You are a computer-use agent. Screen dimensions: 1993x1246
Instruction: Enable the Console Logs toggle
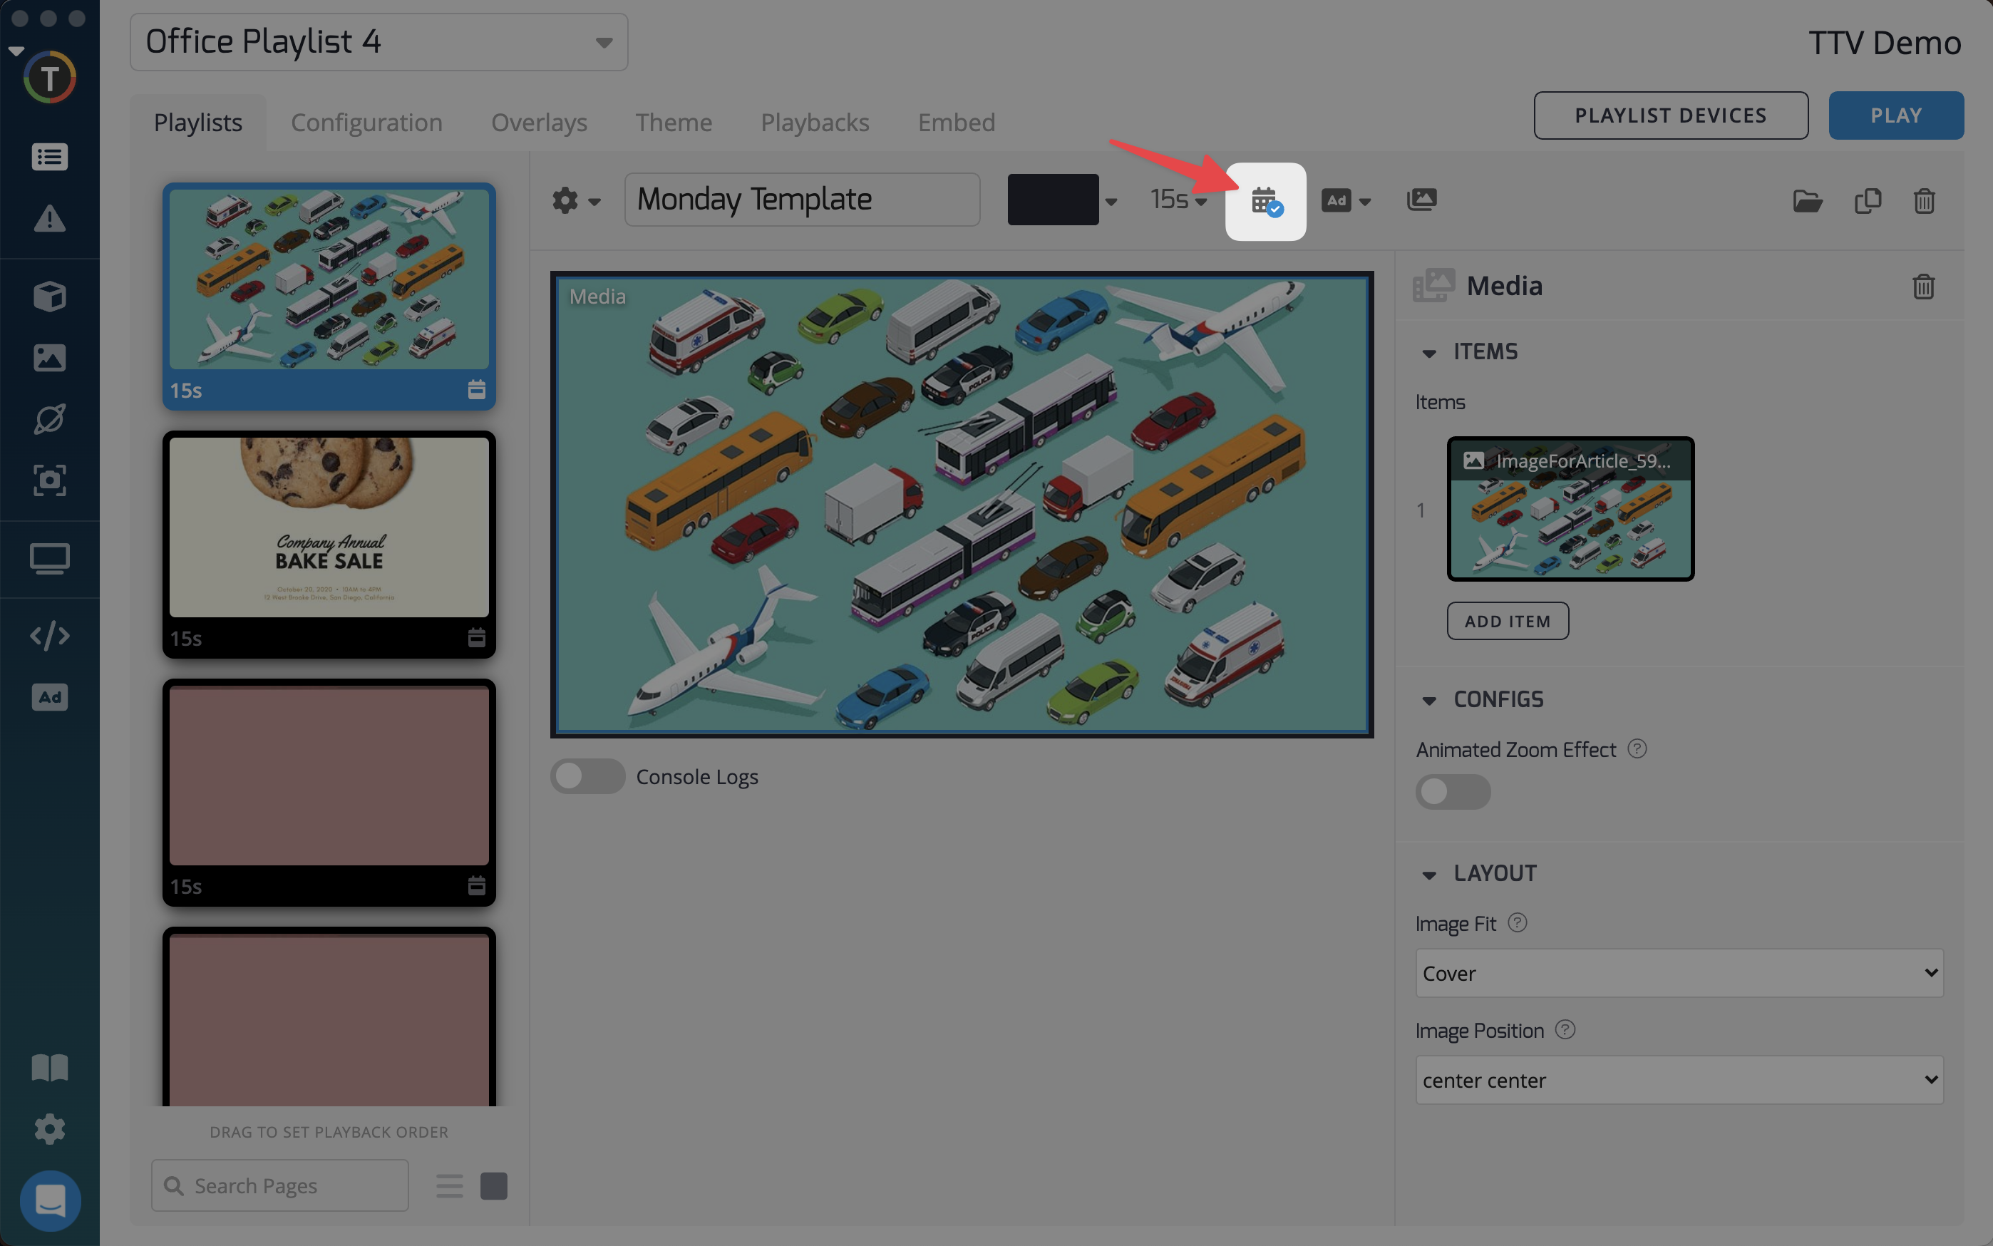587,776
